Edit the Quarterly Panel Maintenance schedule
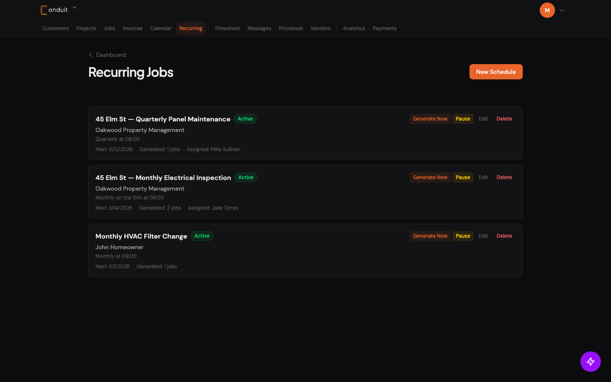 [x=483, y=119]
